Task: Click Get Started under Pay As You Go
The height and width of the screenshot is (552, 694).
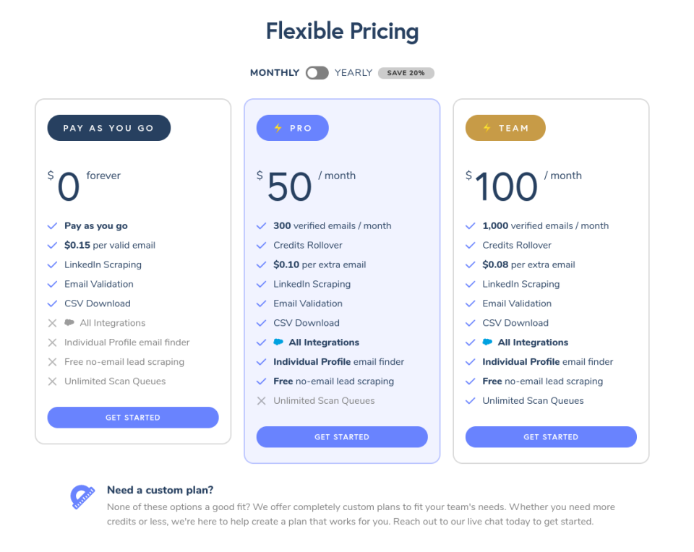Action: click(133, 418)
